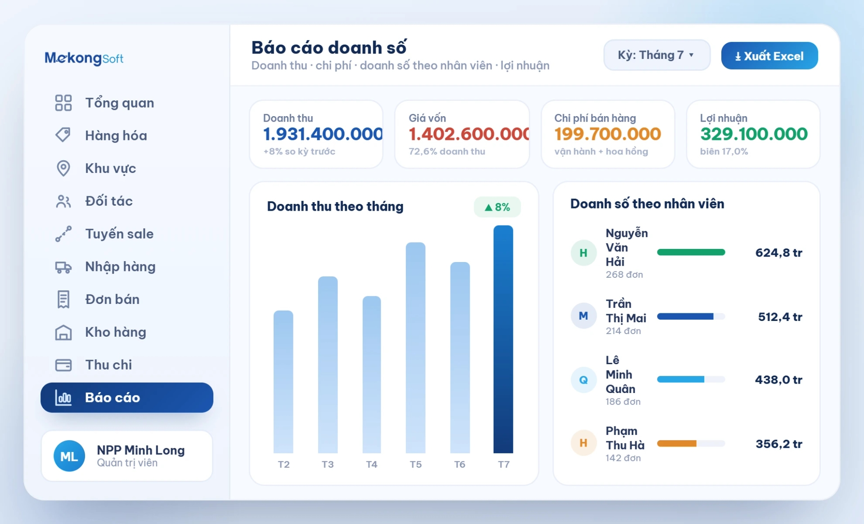The image size is (864, 524).
Task: Select the Đối tác menu label
Action: [109, 201]
